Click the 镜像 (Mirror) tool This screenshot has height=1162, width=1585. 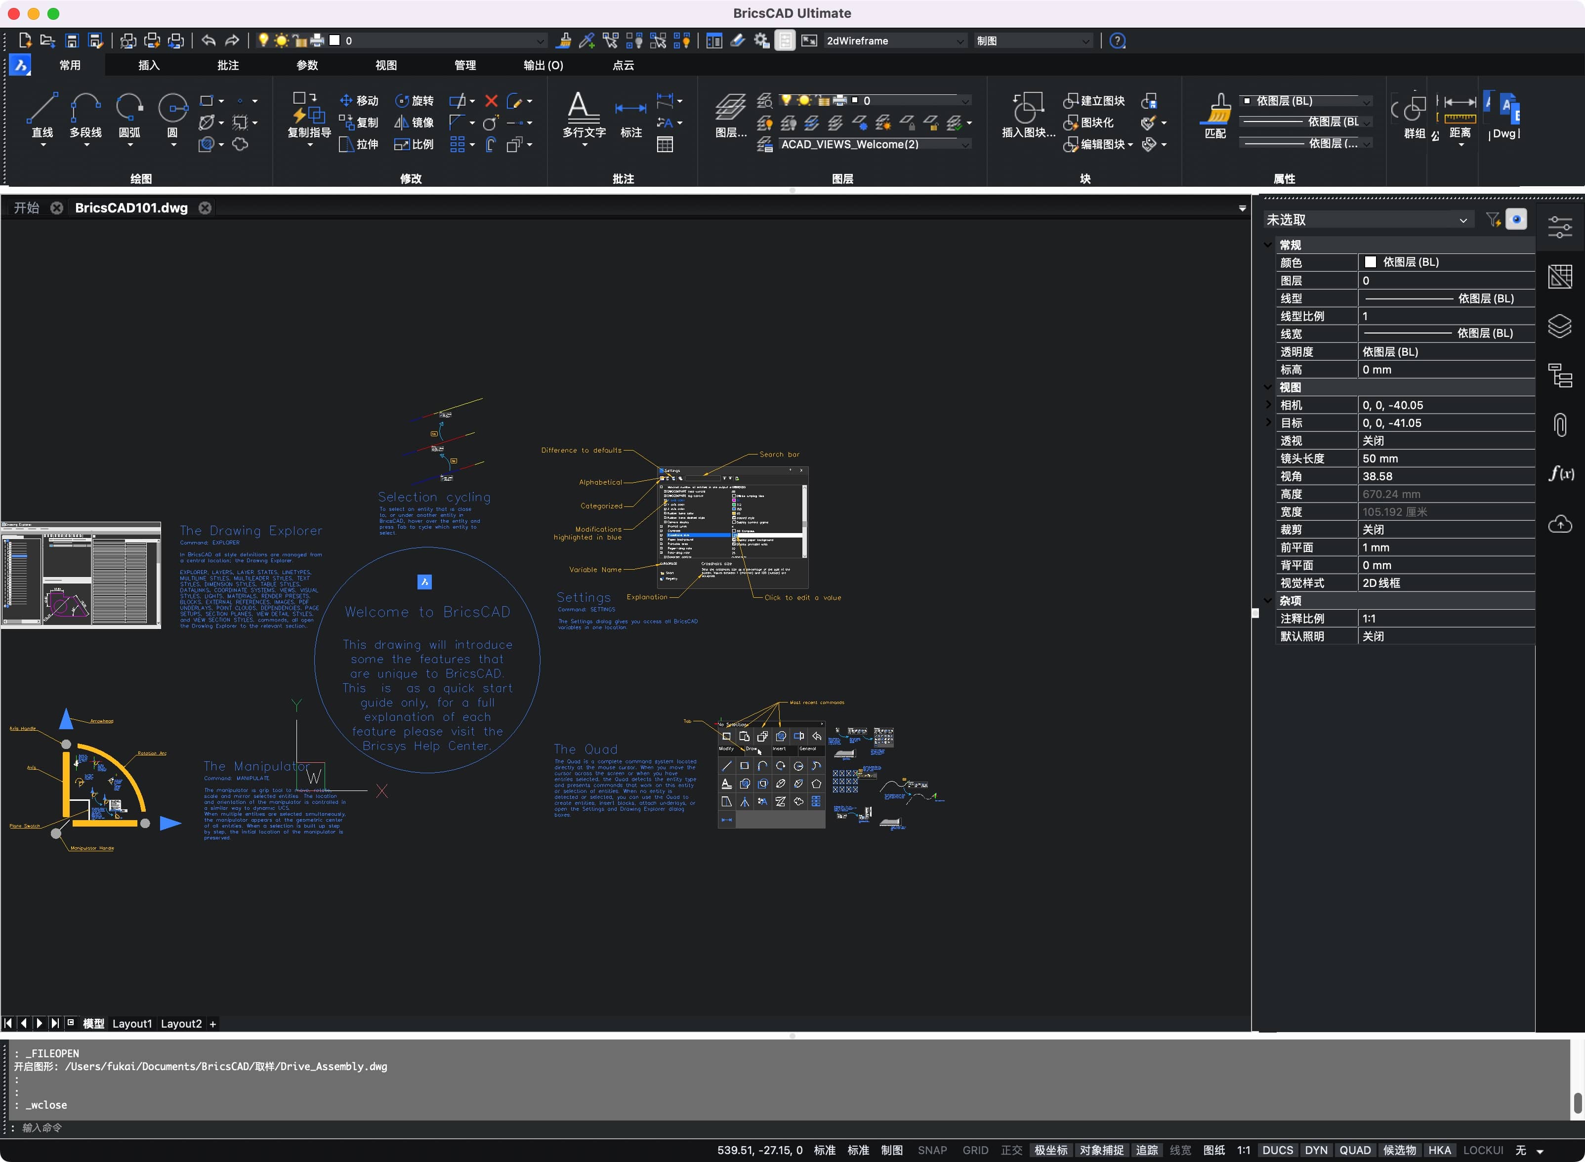click(x=415, y=123)
